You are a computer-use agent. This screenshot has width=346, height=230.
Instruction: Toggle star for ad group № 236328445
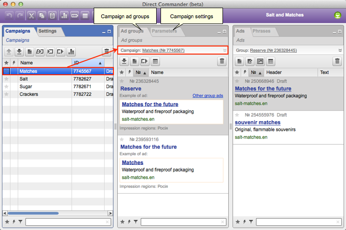[122, 81]
